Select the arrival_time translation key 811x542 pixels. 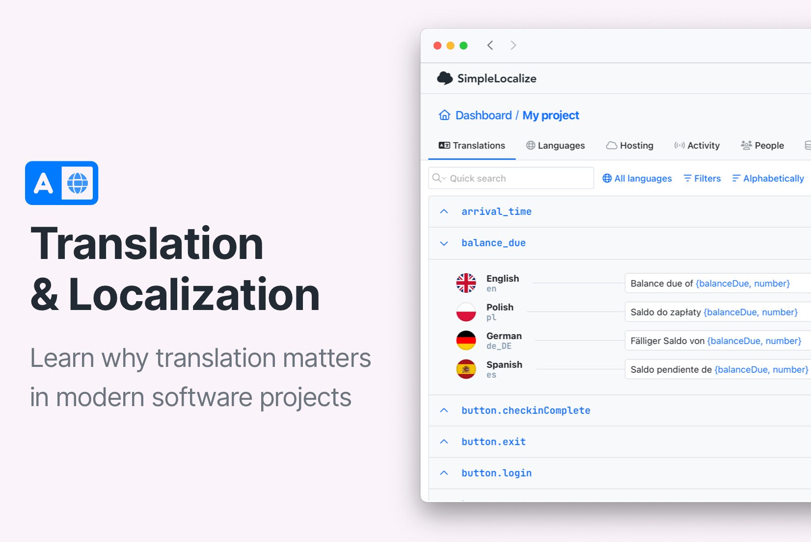(x=496, y=211)
